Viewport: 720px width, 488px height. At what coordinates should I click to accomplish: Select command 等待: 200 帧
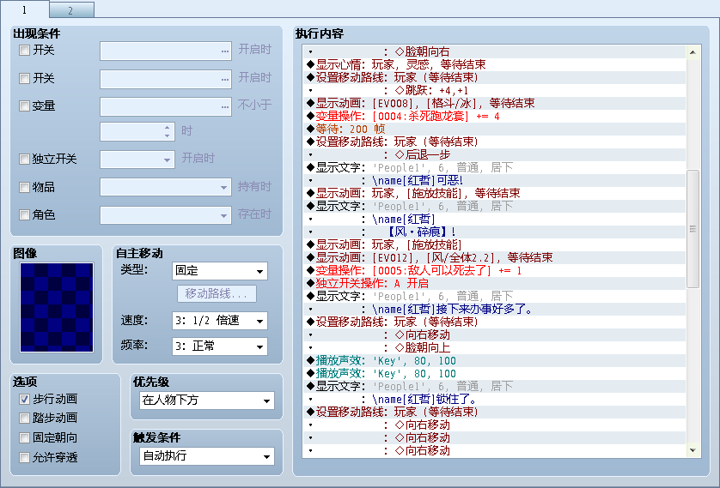pyautogui.click(x=496, y=129)
